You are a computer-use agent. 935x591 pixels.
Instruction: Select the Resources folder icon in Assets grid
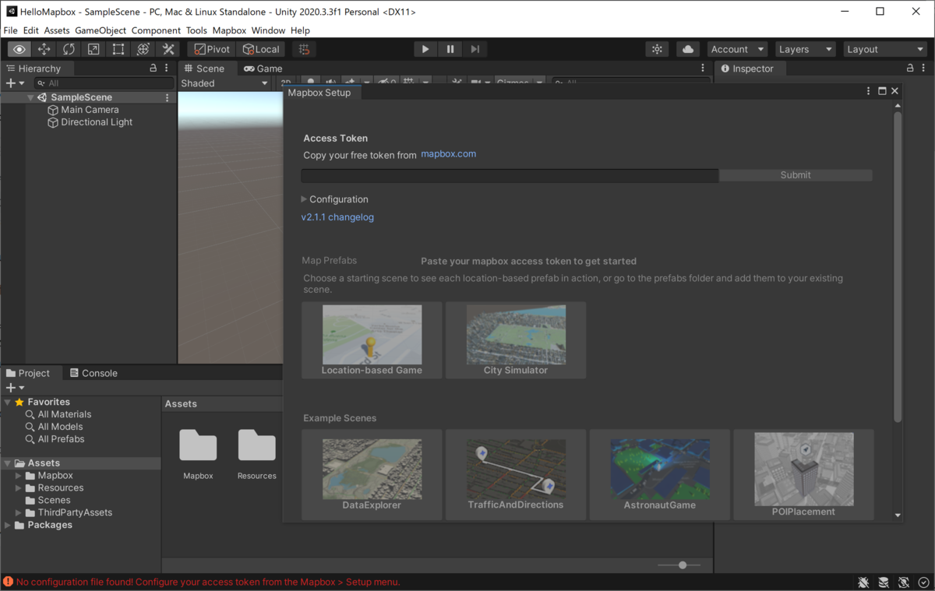pyautogui.click(x=256, y=445)
